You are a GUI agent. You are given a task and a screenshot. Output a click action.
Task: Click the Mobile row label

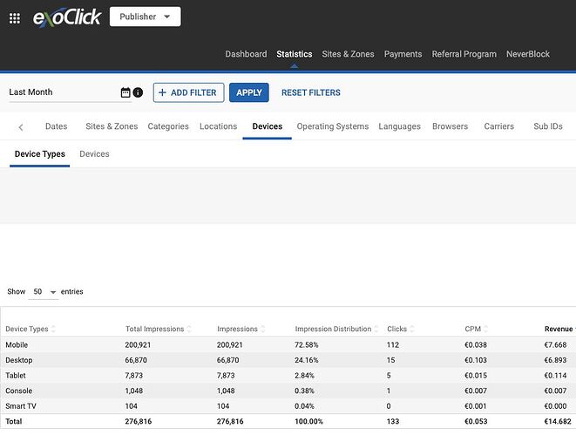[x=17, y=345]
